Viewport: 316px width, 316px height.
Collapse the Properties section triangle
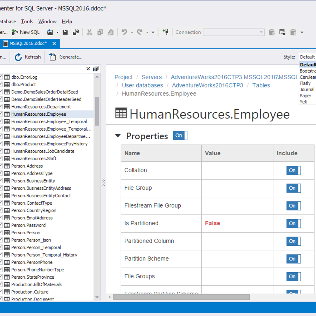click(118, 136)
